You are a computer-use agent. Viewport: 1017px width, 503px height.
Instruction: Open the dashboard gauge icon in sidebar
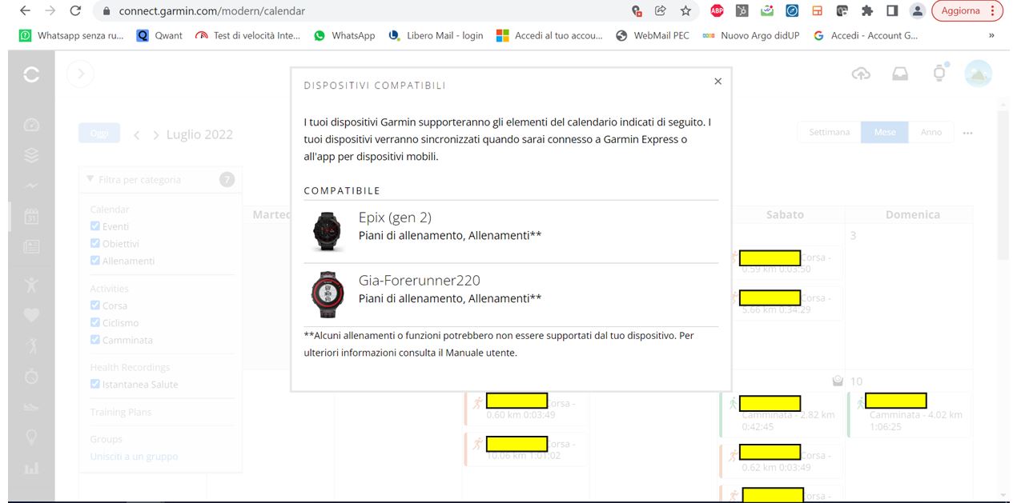point(31,125)
